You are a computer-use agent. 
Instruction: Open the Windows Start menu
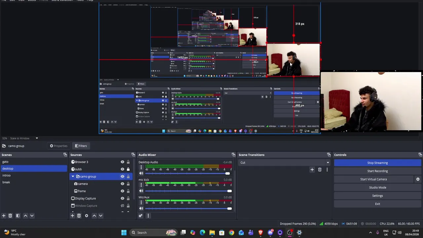pos(124,232)
